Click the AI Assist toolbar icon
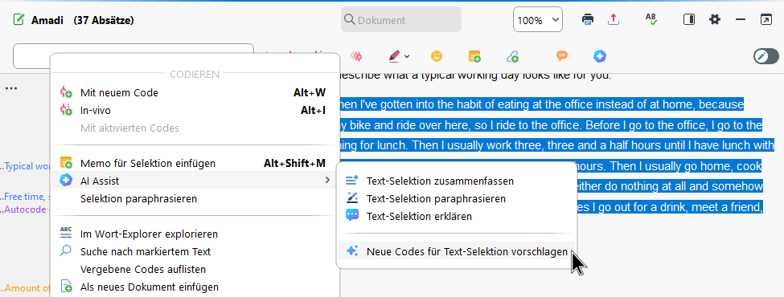The image size is (784, 297). tap(600, 56)
